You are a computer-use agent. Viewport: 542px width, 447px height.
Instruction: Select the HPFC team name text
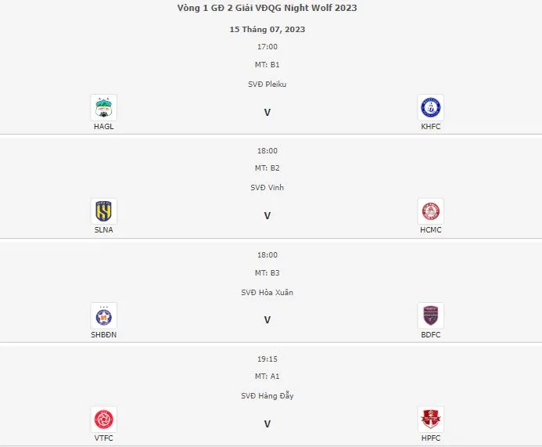(430, 438)
